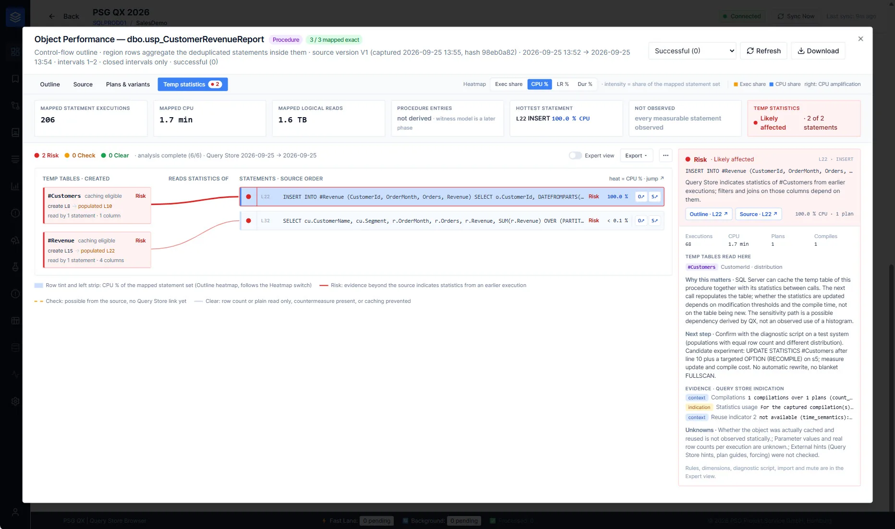895x529 pixels.
Task: Open outline link icon on L22 row
Action: click(x=641, y=197)
